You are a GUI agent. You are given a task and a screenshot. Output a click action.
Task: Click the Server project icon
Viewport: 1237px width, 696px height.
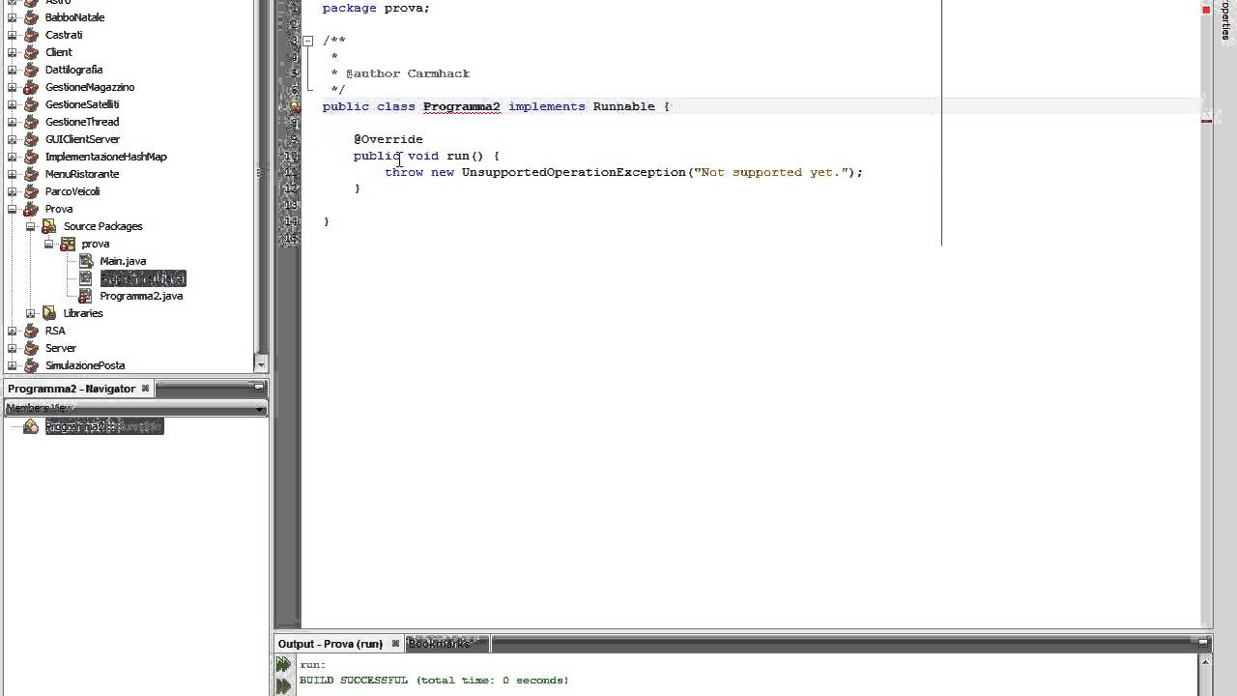31,348
